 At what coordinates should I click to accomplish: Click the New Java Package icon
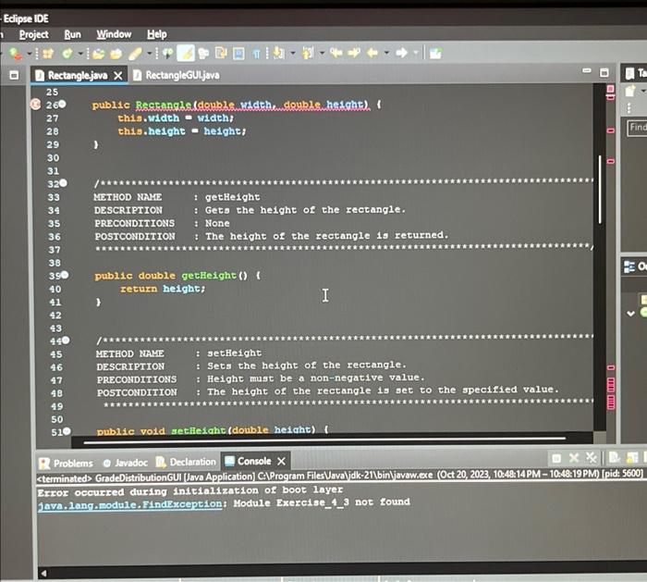click(x=48, y=54)
